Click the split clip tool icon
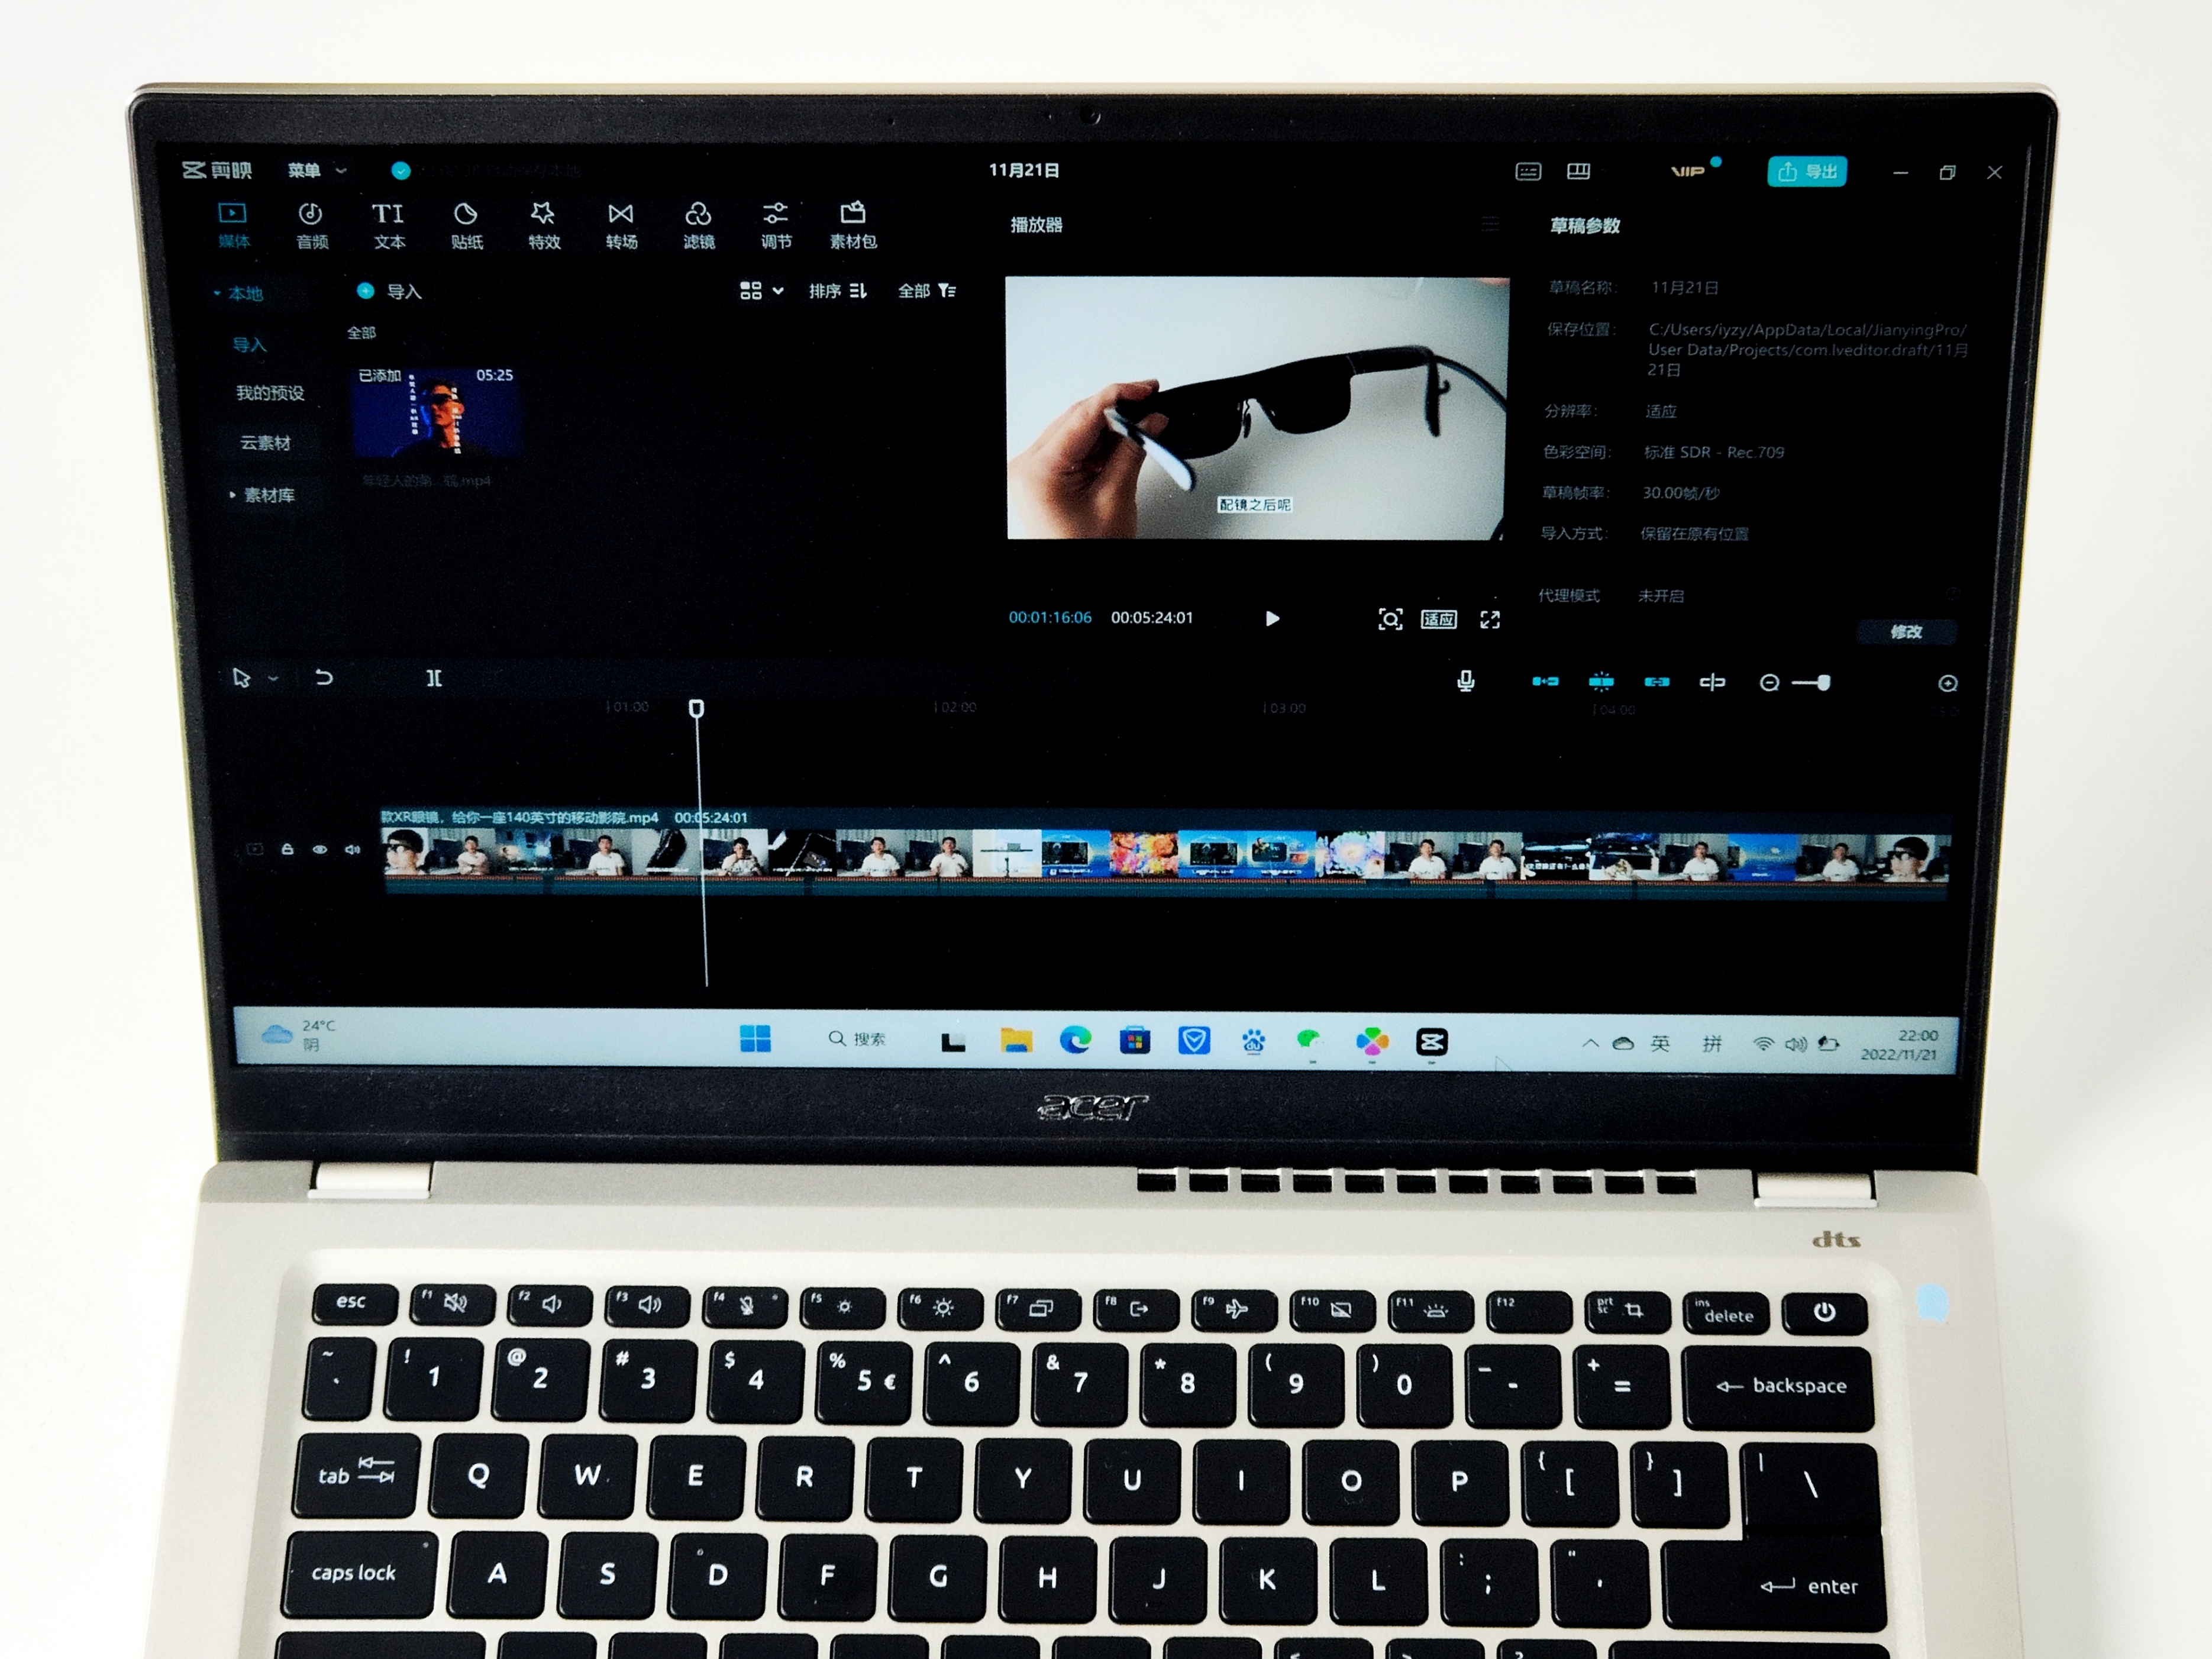 tap(434, 678)
